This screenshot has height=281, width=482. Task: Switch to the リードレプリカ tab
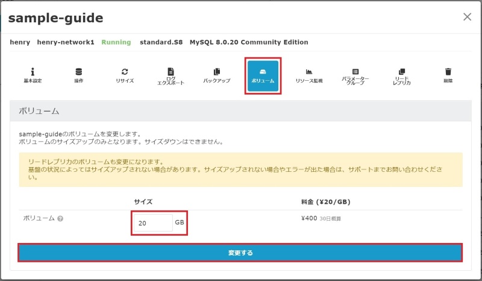[401, 75]
